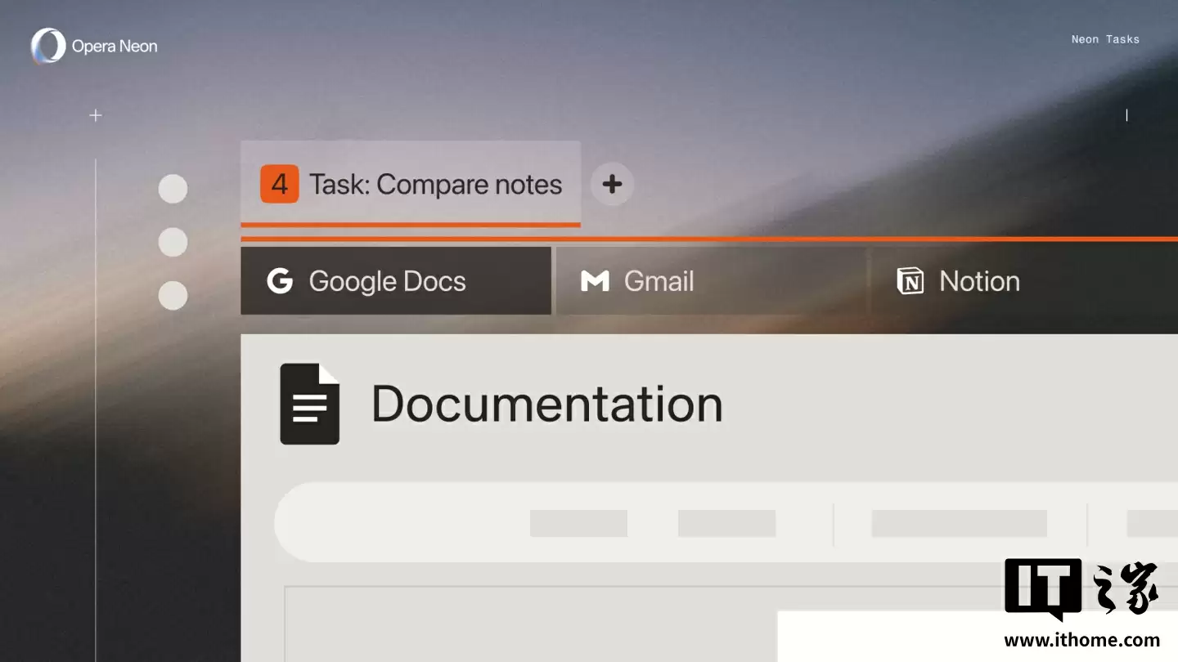Select the bottom circle in the left sidebar

point(173,295)
